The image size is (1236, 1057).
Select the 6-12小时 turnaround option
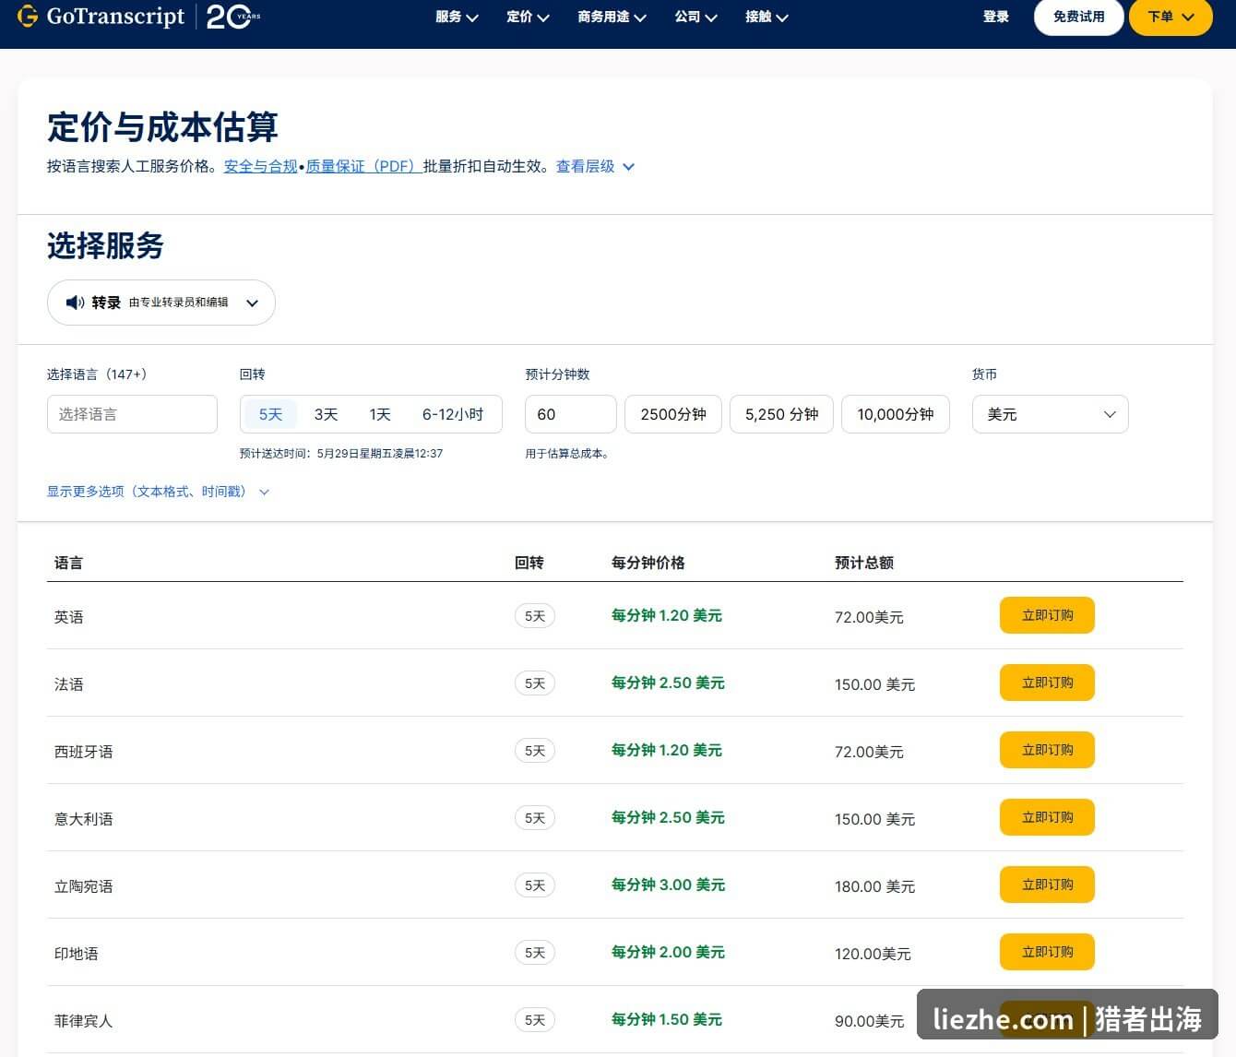(x=453, y=414)
